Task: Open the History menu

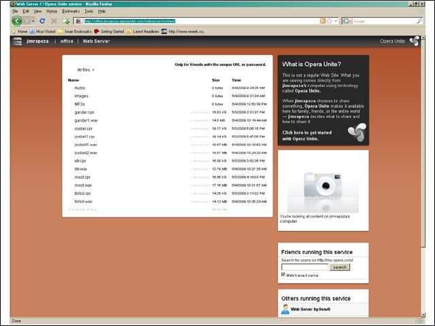Action: click(x=52, y=12)
